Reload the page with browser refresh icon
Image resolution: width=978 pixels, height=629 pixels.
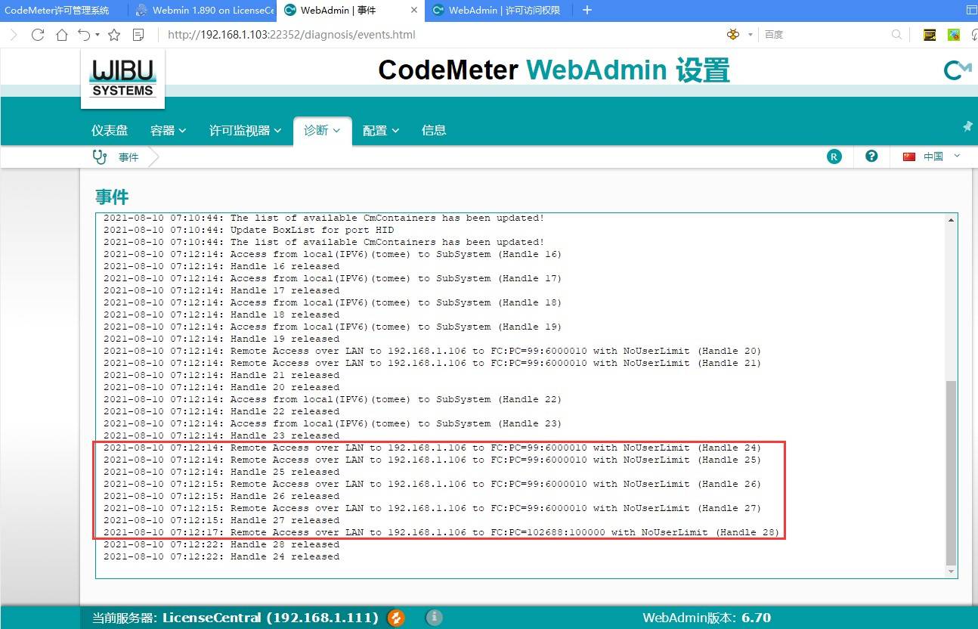coord(38,35)
